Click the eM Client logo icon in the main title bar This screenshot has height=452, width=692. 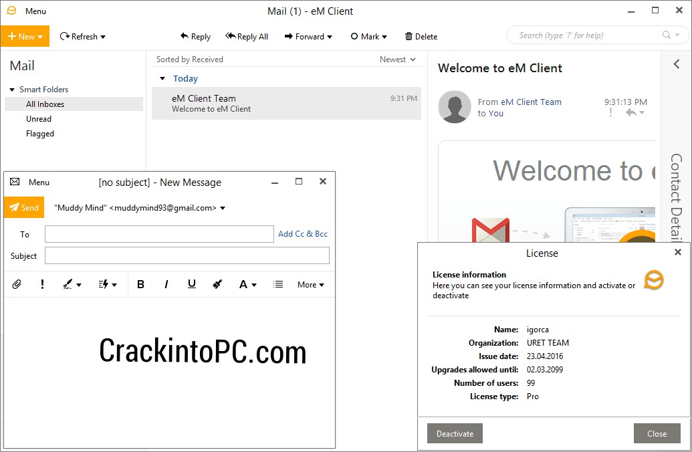pyautogui.click(x=11, y=11)
